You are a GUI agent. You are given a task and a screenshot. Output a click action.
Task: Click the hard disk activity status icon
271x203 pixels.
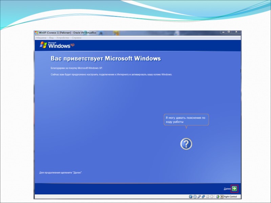point(191,197)
